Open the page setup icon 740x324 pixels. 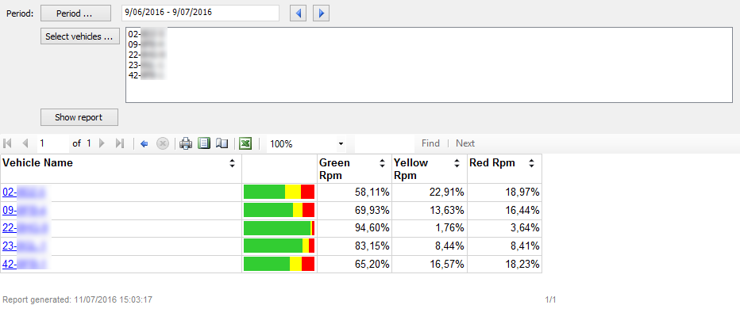point(222,143)
